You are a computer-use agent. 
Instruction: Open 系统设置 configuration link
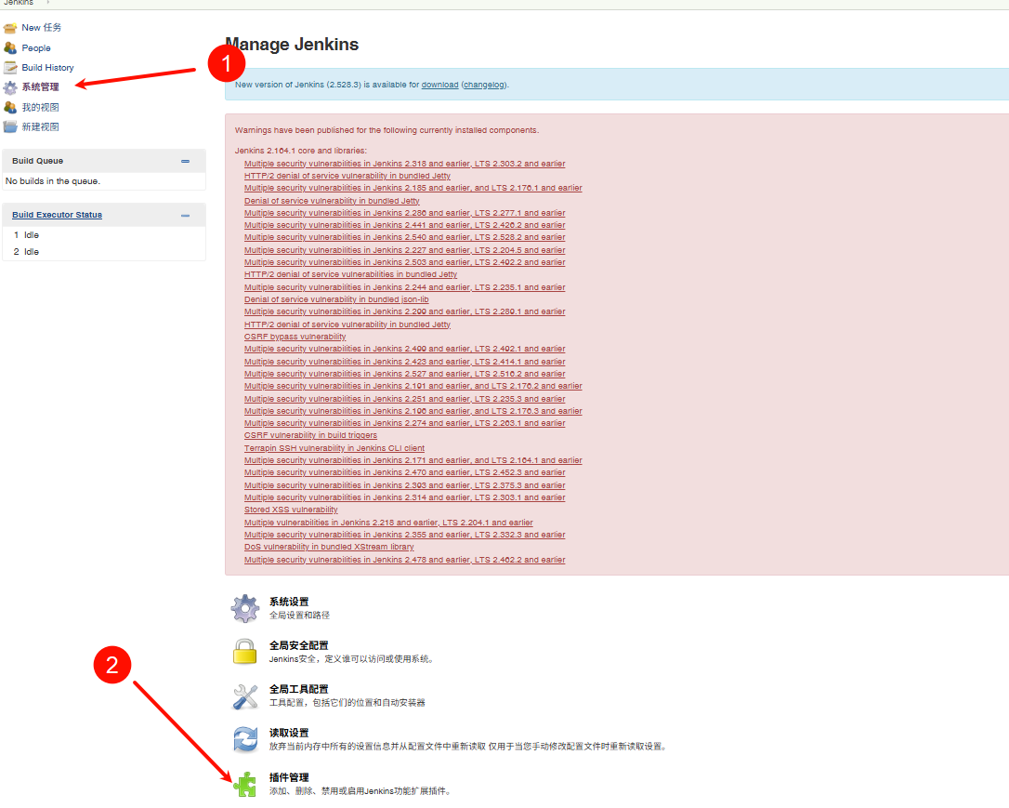pyautogui.click(x=289, y=602)
